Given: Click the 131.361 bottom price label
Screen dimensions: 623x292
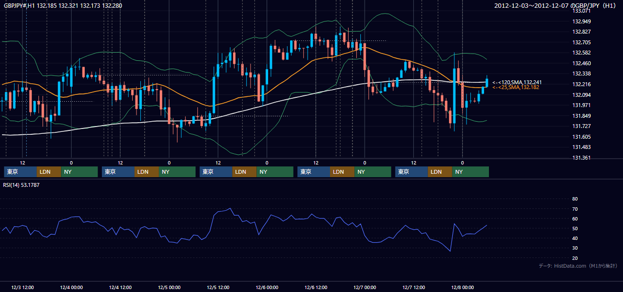Looking at the screenshot, I should [x=582, y=158].
